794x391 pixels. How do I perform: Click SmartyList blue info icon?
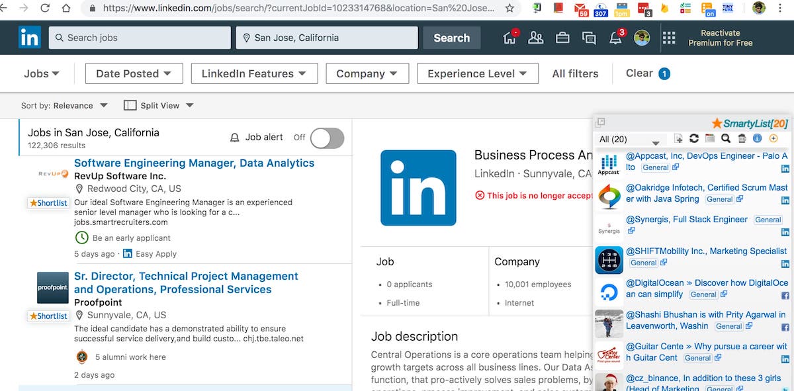pos(758,138)
